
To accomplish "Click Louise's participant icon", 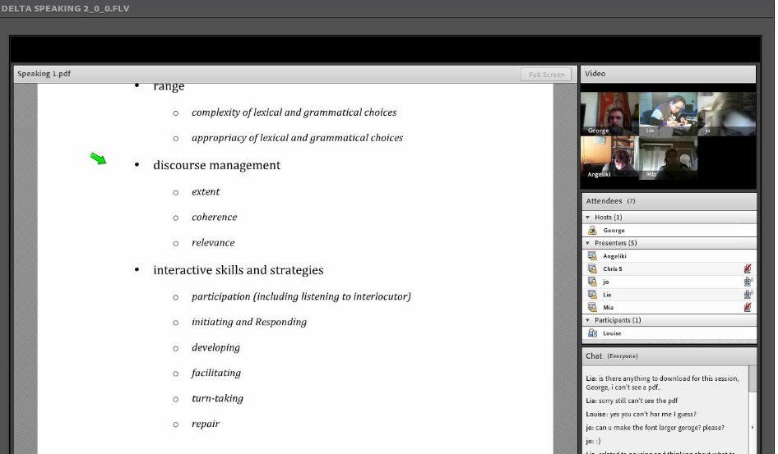I will coord(593,333).
